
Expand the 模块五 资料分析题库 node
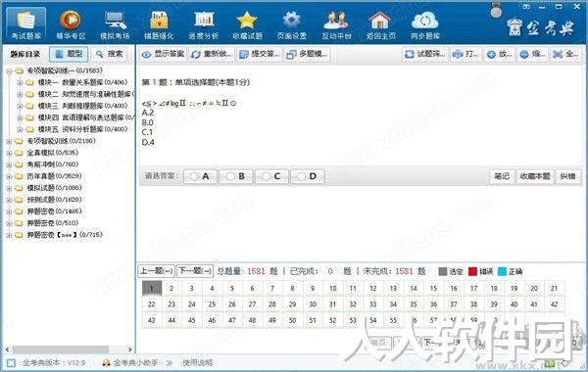tap(20, 129)
